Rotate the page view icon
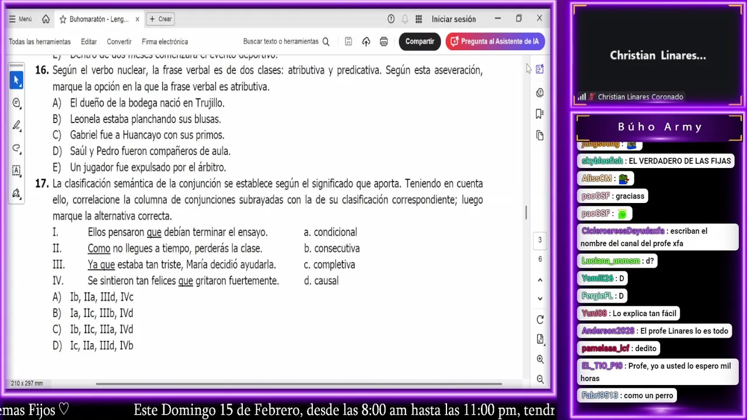The image size is (747, 420). click(540, 320)
